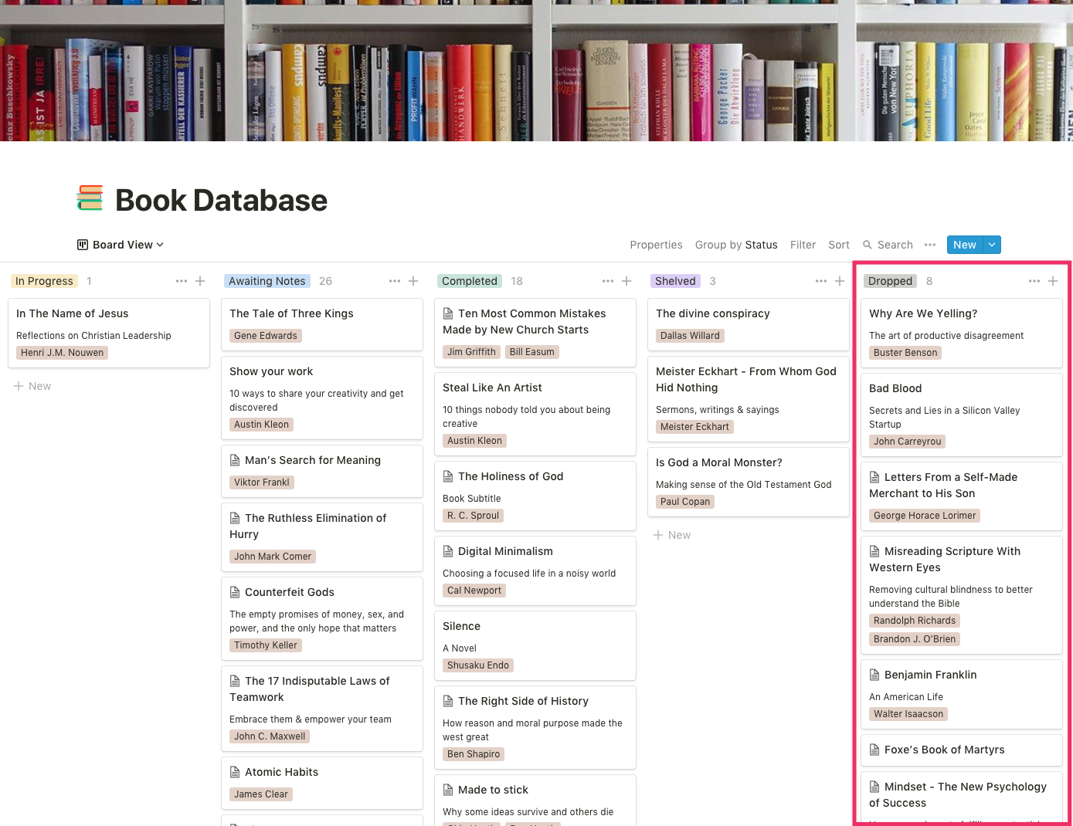Viewport: 1073px width, 826px height.
Task: Click the page icon on the Mindset card
Action: pyautogui.click(x=874, y=787)
